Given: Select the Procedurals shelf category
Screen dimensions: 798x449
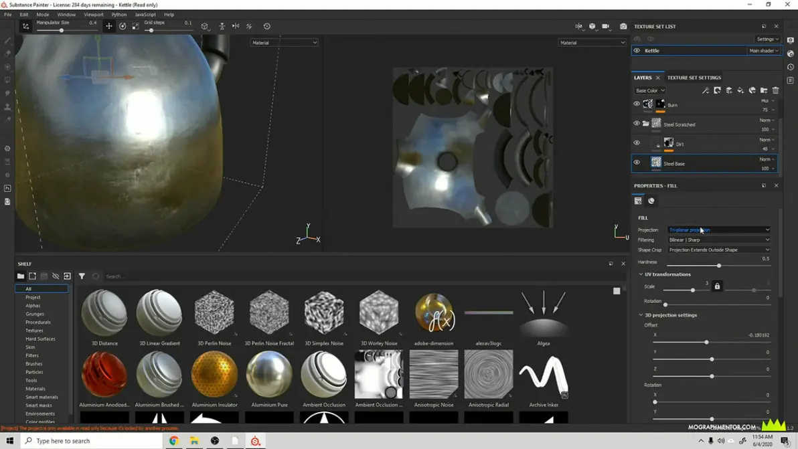Looking at the screenshot, I should [x=38, y=323].
